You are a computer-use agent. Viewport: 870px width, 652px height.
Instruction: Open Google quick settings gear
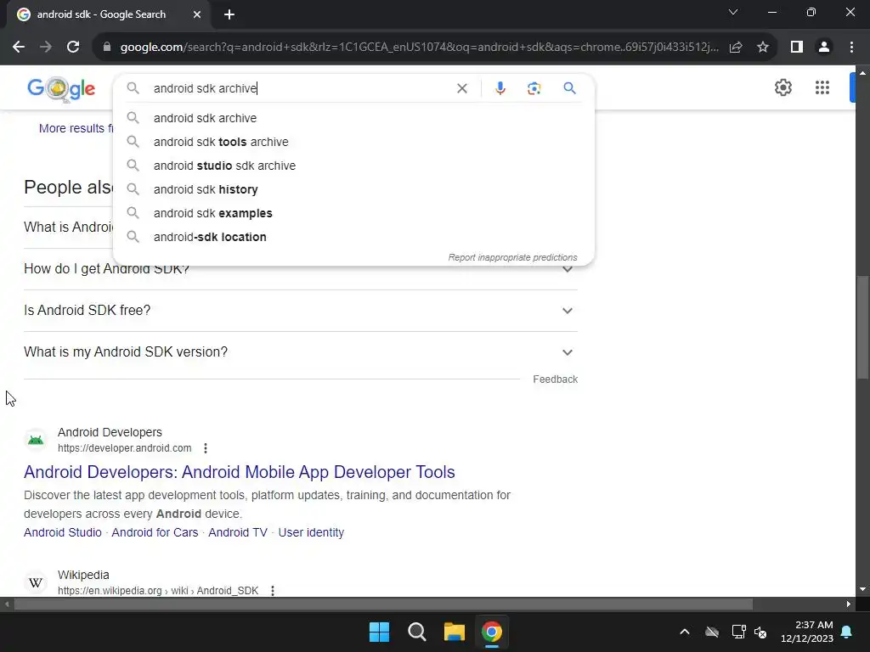click(782, 87)
